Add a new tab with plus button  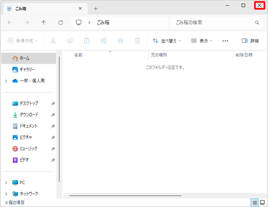click(96, 9)
